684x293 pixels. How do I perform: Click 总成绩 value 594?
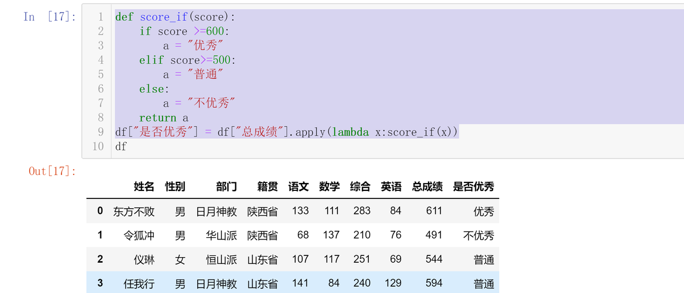434,283
